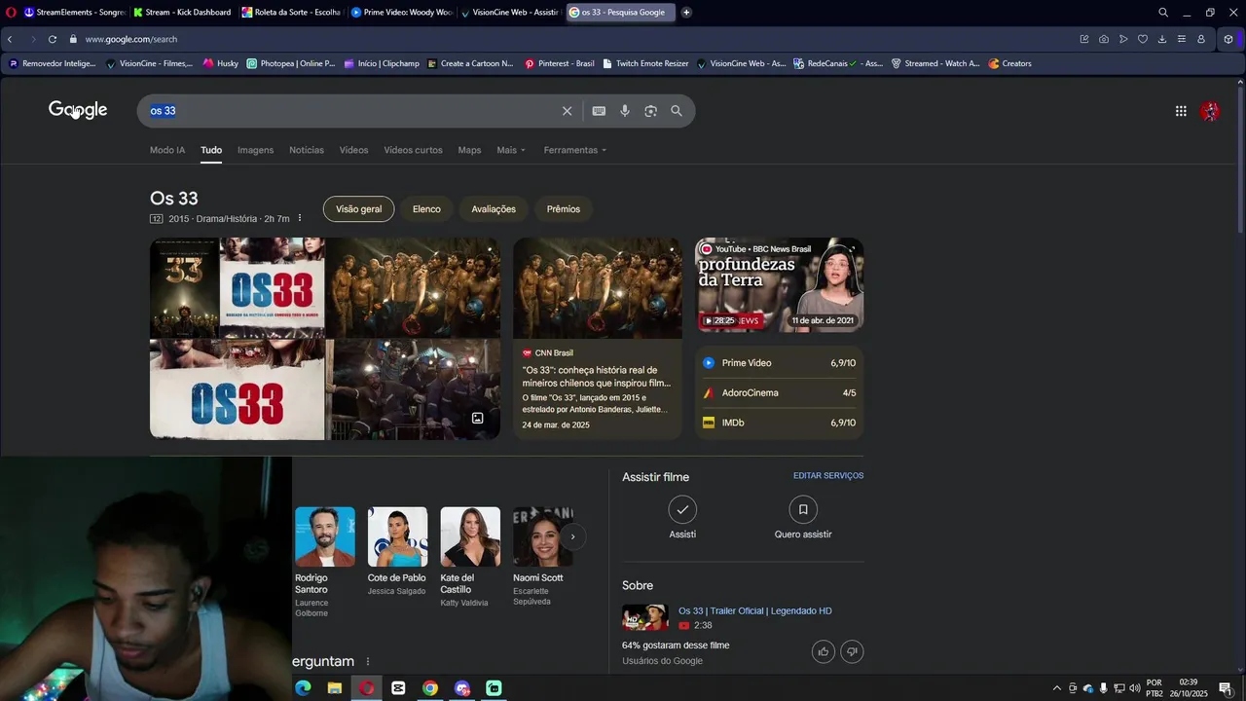
Task: Reload the page in the browser toolbar
Action: coord(52,39)
